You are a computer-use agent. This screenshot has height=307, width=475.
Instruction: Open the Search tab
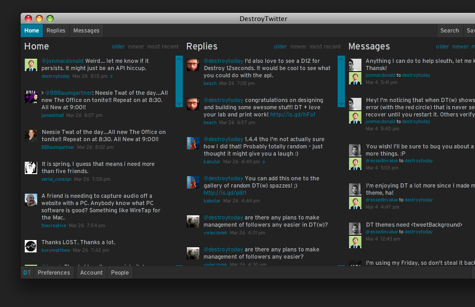click(x=450, y=30)
